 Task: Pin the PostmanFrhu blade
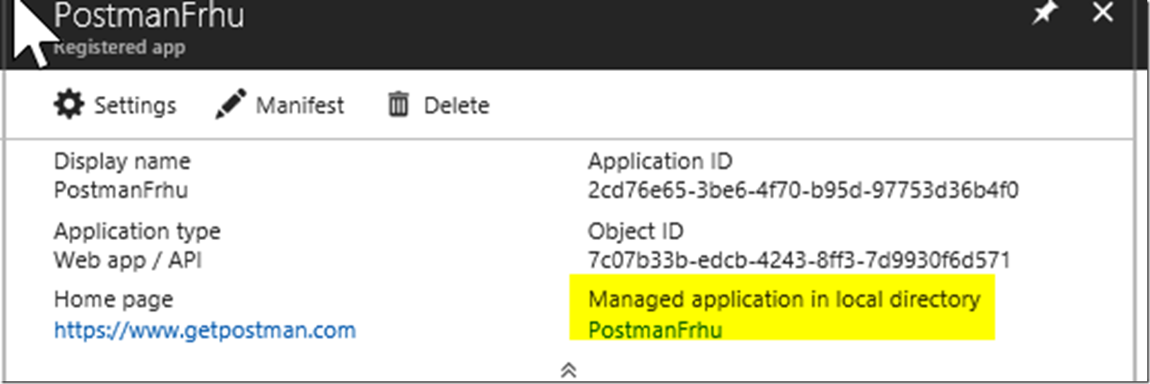pos(1044,12)
